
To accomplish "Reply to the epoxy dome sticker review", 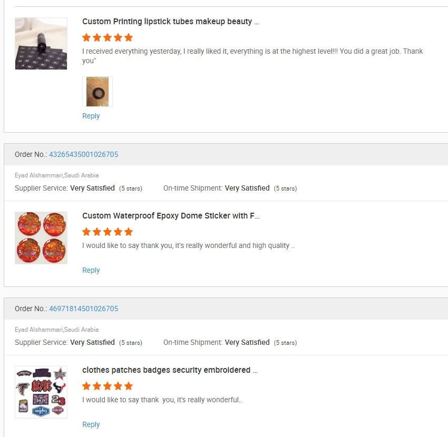I will click(91, 270).
